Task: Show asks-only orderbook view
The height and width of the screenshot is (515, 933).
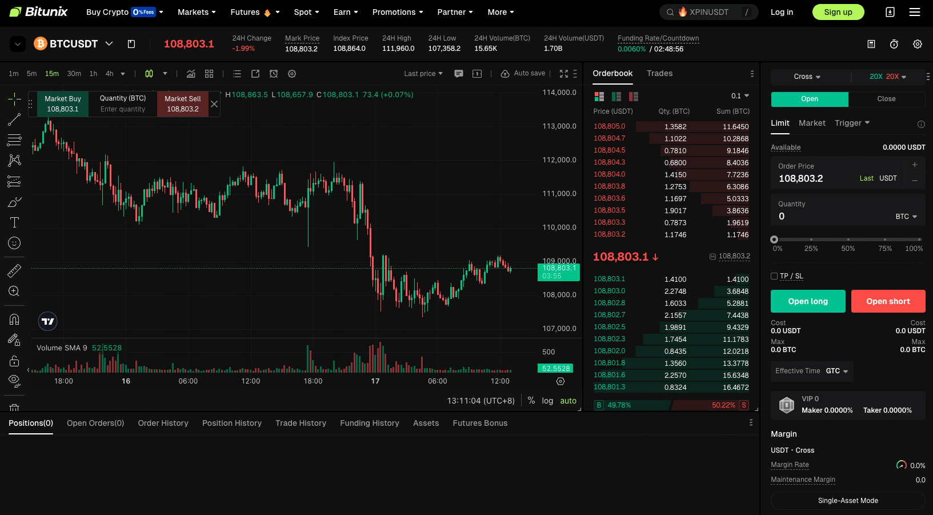Action: point(634,97)
